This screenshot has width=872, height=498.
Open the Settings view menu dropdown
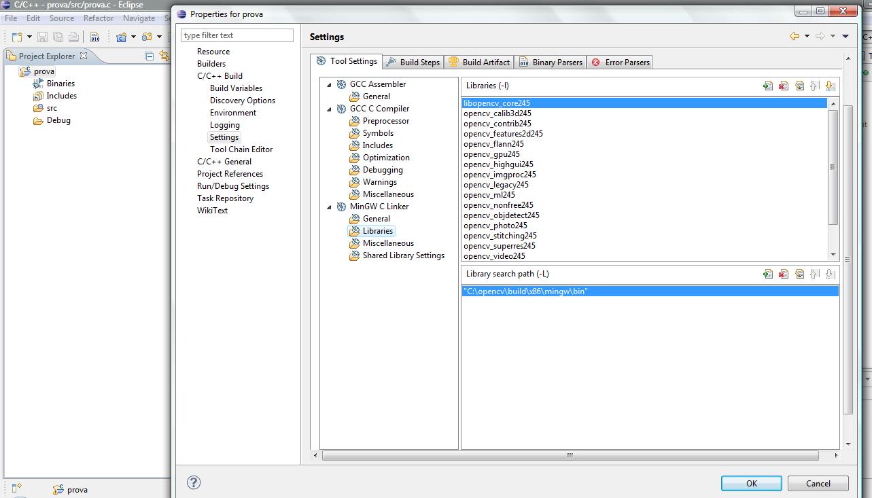(x=845, y=36)
